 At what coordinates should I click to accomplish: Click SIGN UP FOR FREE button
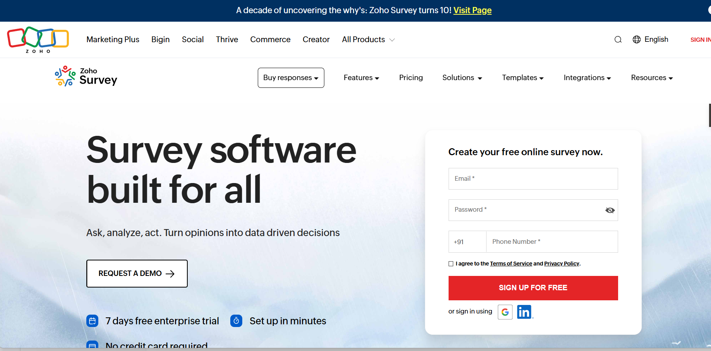pos(533,288)
